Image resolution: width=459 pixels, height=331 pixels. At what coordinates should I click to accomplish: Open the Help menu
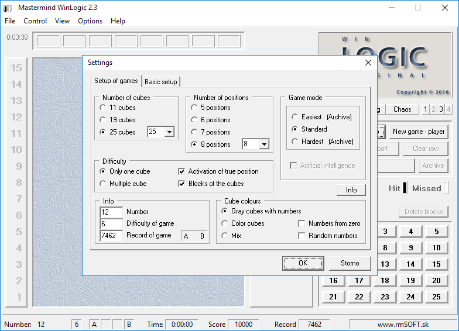point(118,21)
